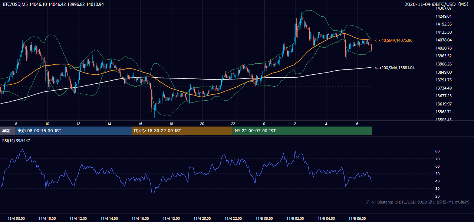Click price axis value 13562.71

tap(443, 112)
